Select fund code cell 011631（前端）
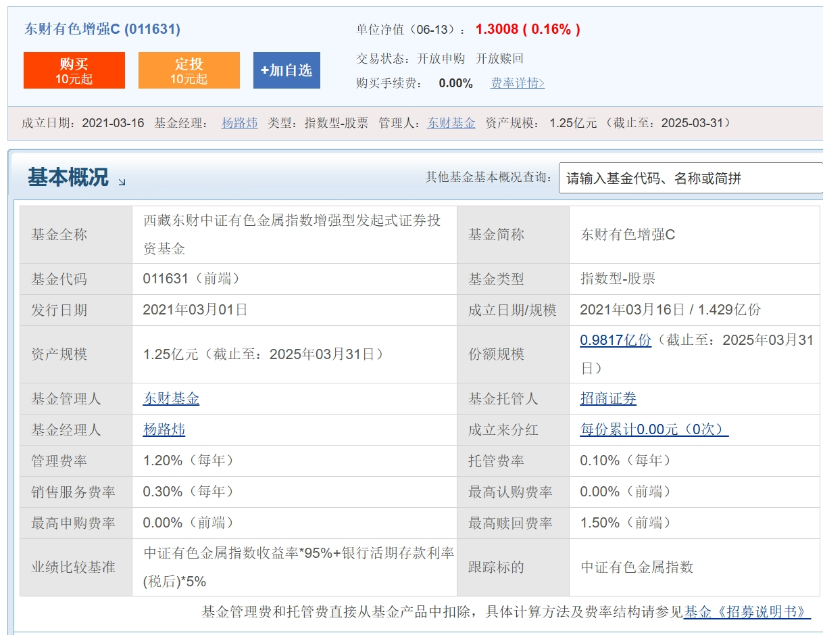 coord(192,279)
